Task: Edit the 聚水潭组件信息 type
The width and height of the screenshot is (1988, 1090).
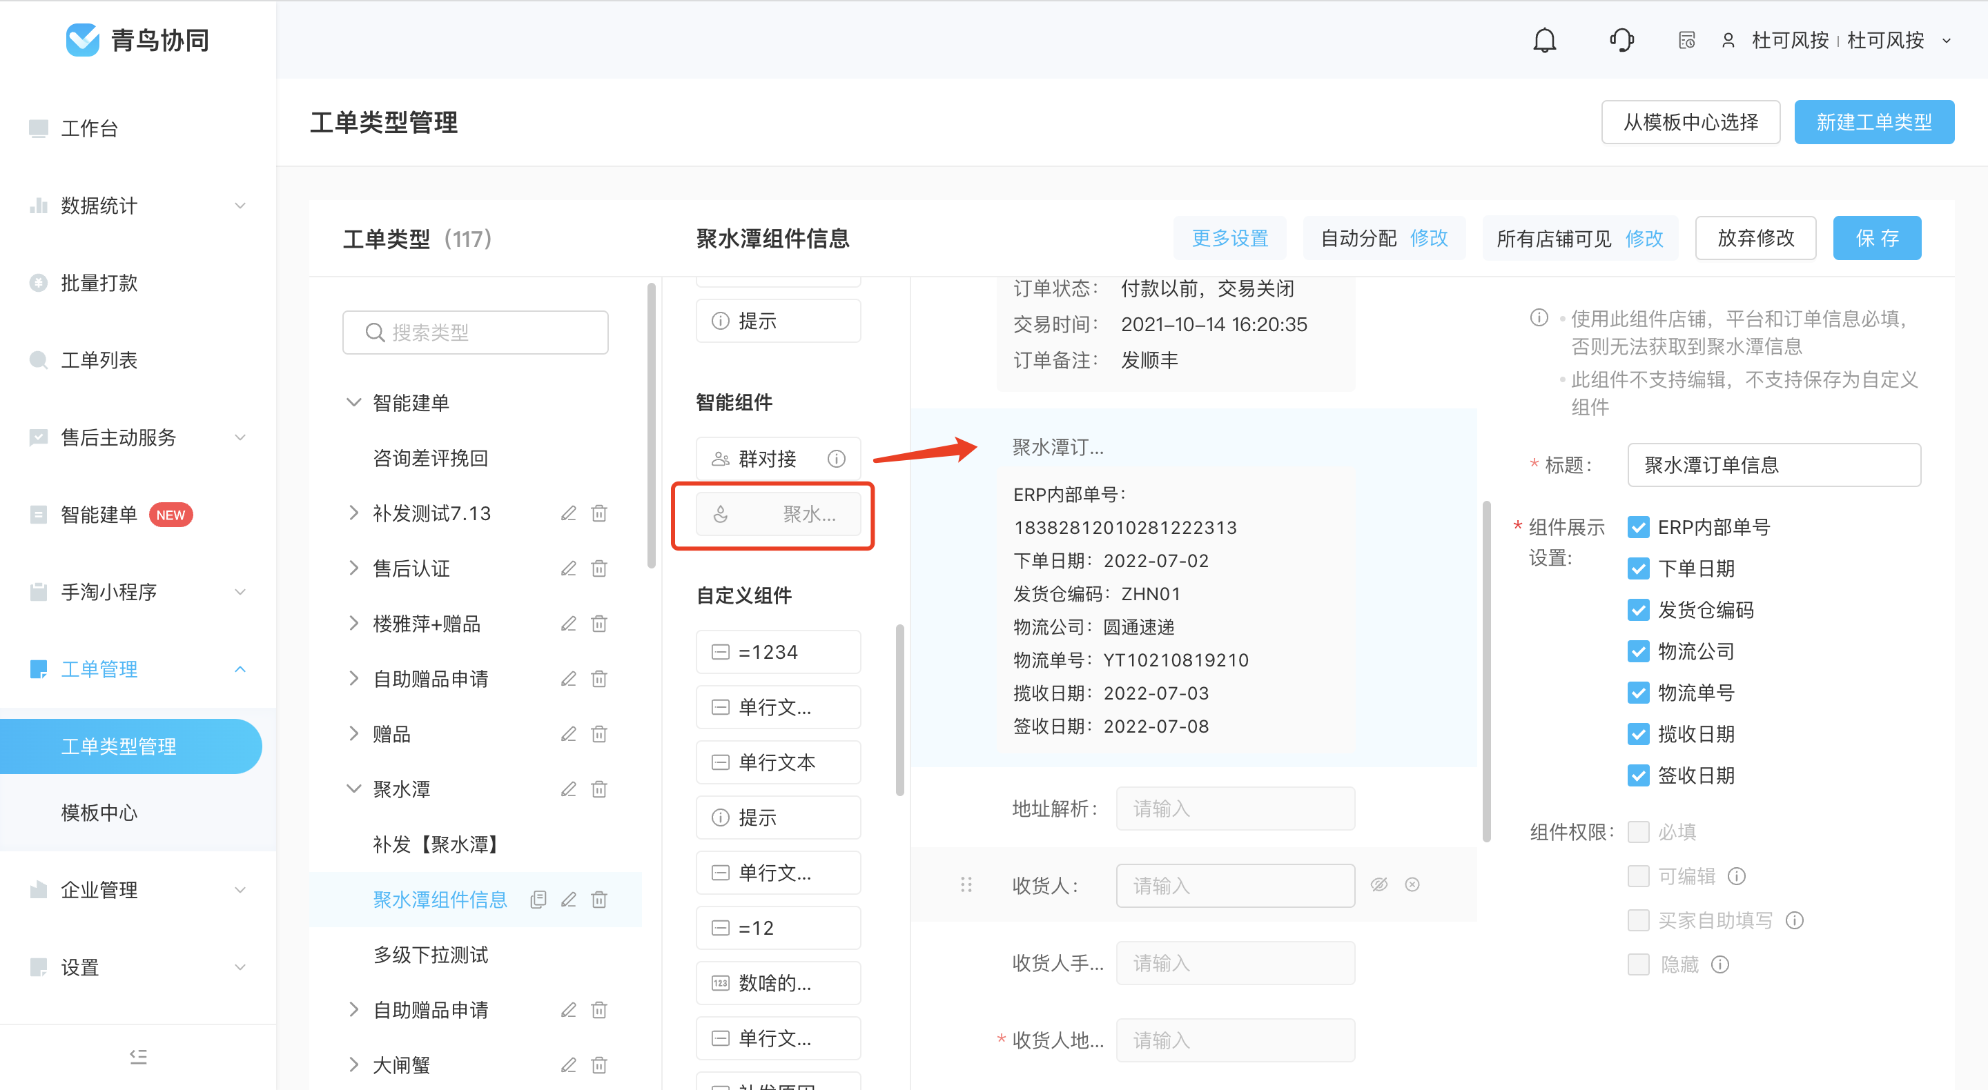Action: point(569,900)
